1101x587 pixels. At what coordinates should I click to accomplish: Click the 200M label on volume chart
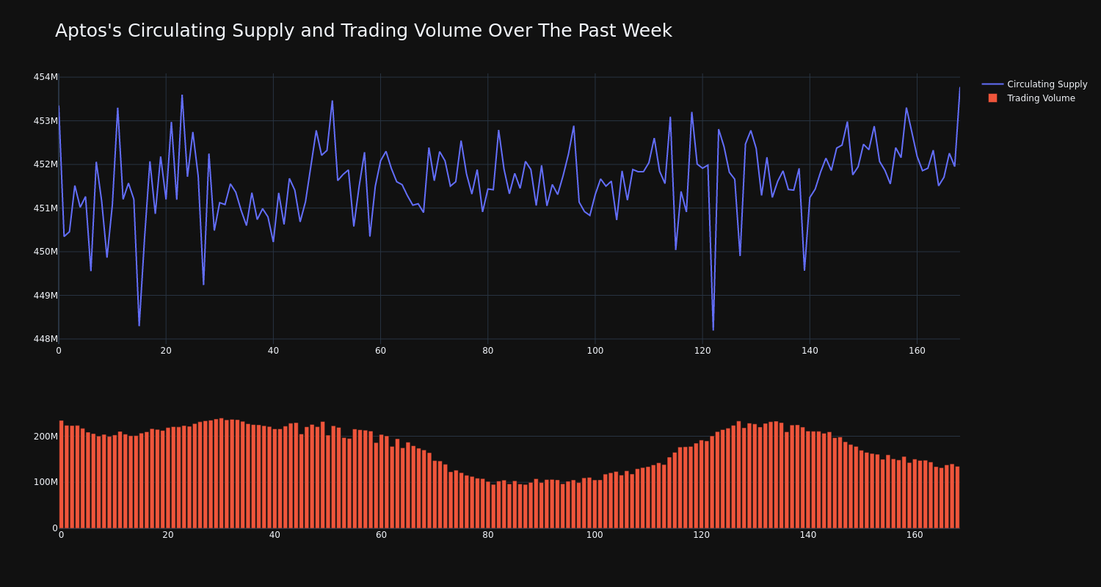click(46, 437)
